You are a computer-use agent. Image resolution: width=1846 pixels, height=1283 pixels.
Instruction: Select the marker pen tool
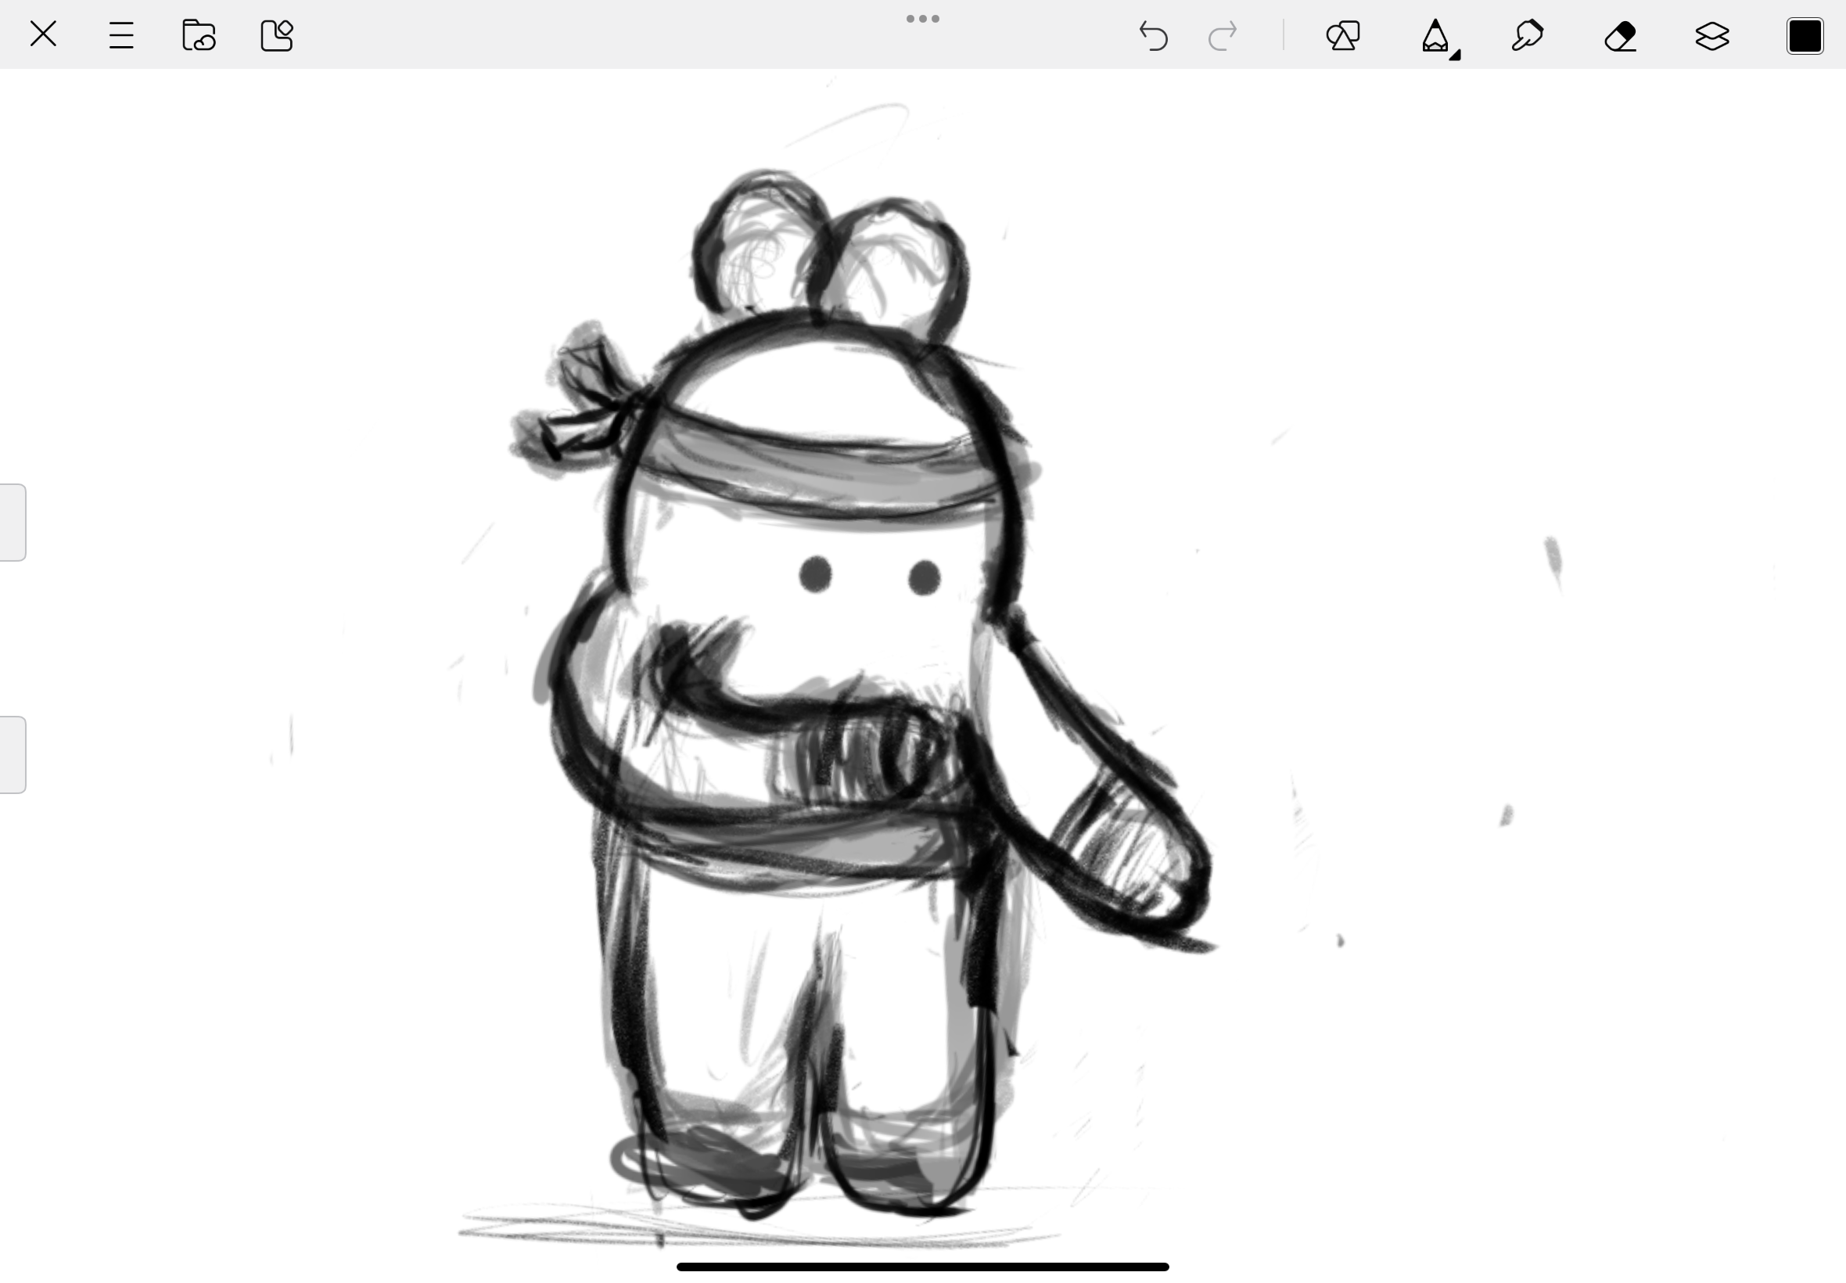click(x=1527, y=35)
